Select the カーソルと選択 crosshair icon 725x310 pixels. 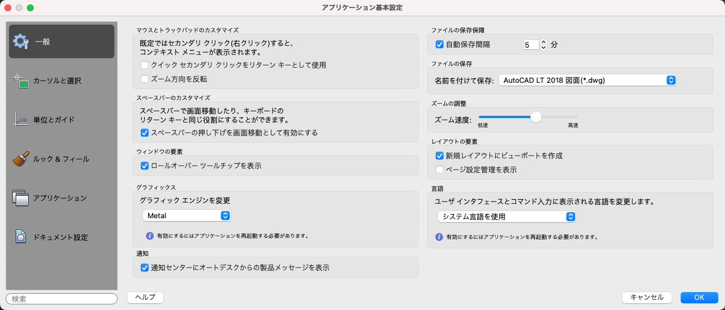click(x=21, y=81)
